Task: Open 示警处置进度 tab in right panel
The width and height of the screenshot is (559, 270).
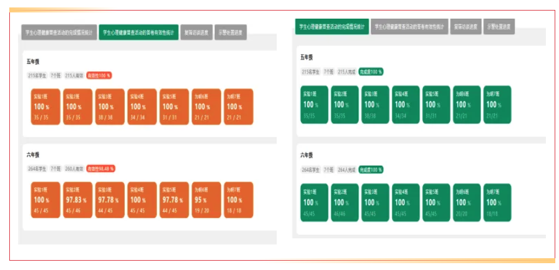Action: pyautogui.click(x=499, y=27)
